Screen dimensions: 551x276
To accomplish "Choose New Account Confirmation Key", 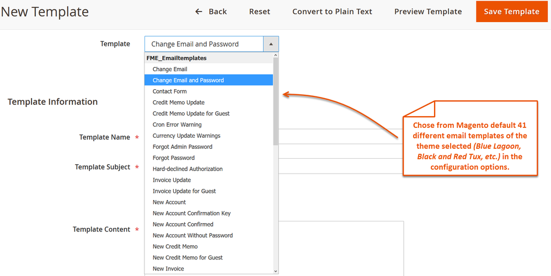I will [x=191, y=213].
